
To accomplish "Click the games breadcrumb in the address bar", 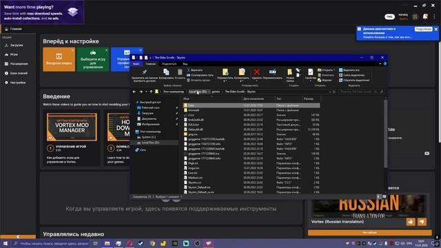I will coord(216,92).
